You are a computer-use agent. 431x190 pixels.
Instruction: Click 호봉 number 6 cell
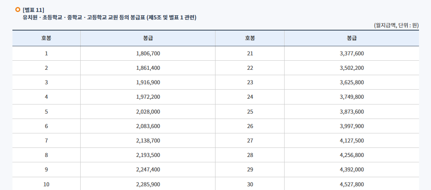pyautogui.click(x=46, y=126)
